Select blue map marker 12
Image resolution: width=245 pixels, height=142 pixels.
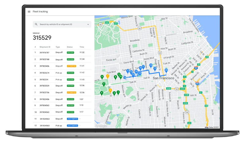(131, 72)
